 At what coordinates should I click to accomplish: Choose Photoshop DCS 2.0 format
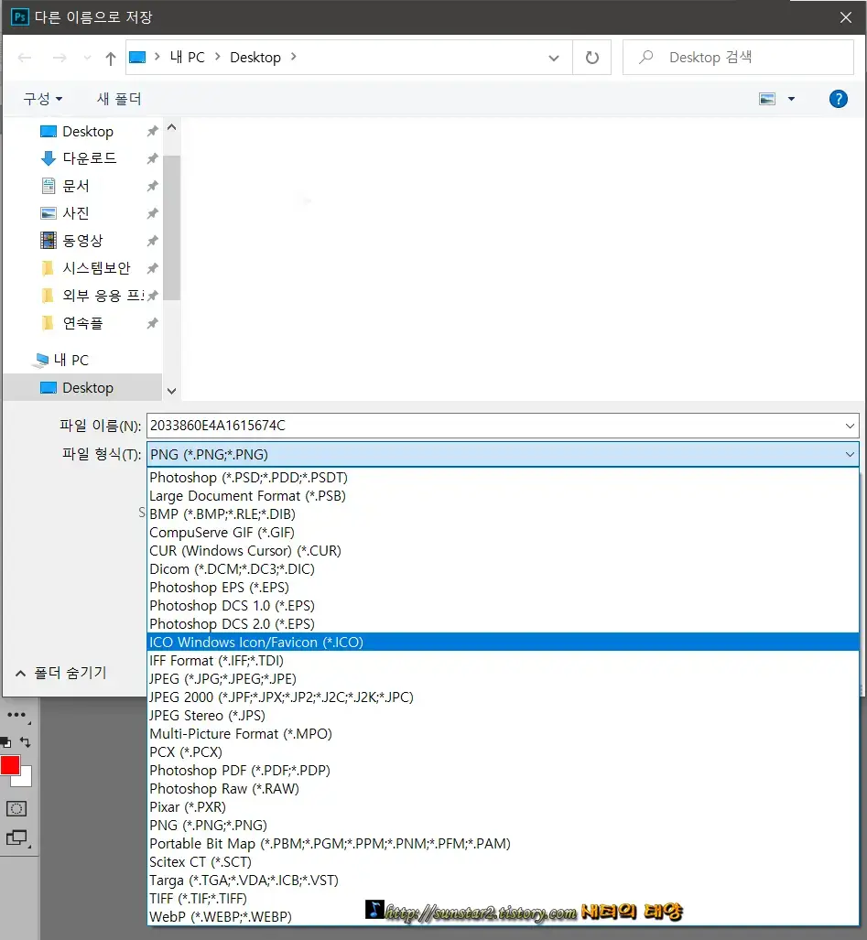(503, 624)
